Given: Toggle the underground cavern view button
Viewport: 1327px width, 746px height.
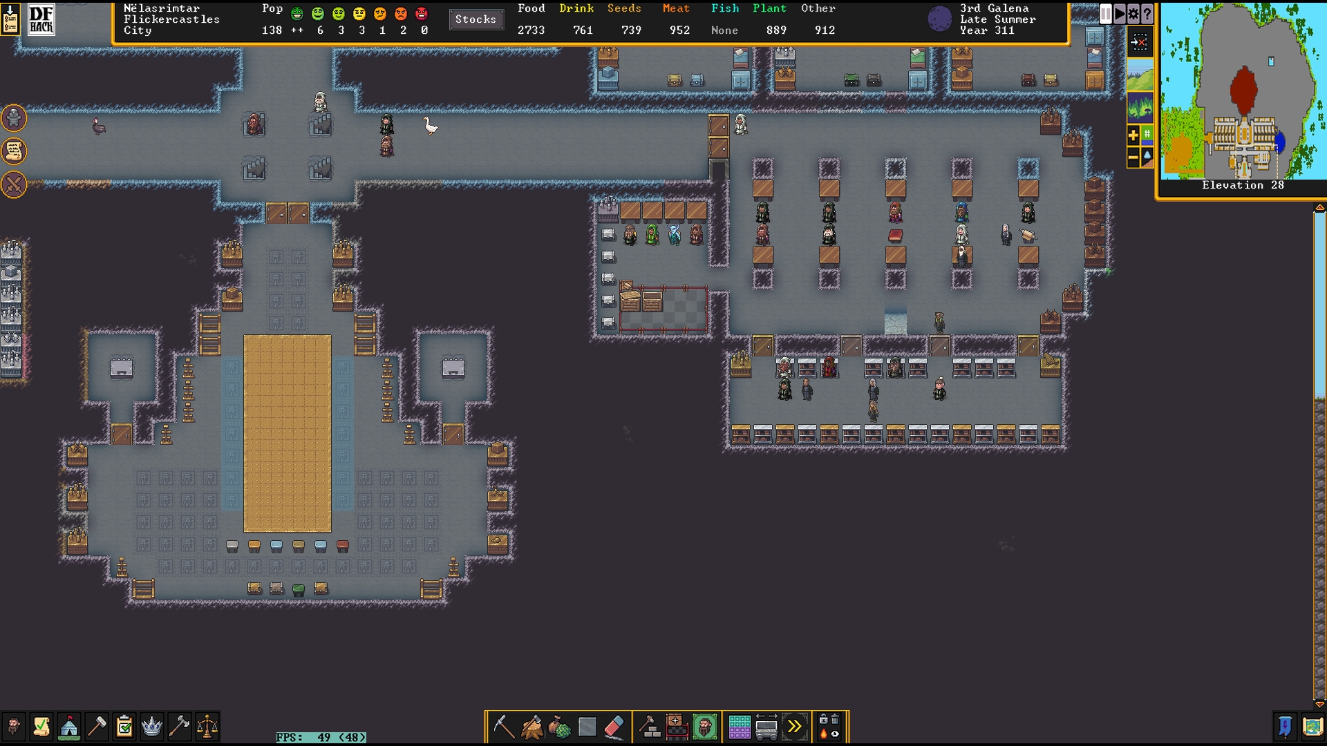Looking at the screenshot, I should pyautogui.click(x=1140, y=108).
